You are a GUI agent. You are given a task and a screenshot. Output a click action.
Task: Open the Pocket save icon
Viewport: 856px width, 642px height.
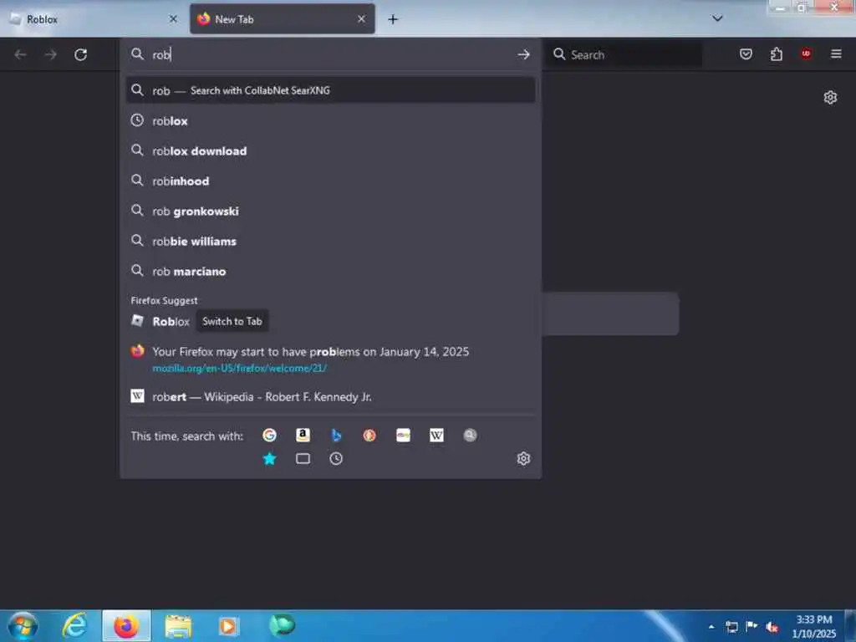pyautogui.click(x=746, y=54)
